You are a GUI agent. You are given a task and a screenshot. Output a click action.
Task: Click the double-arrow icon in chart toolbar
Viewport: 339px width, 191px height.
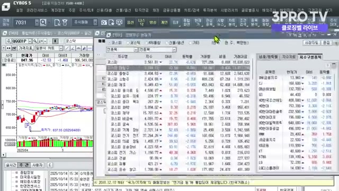tap(8, 48)
